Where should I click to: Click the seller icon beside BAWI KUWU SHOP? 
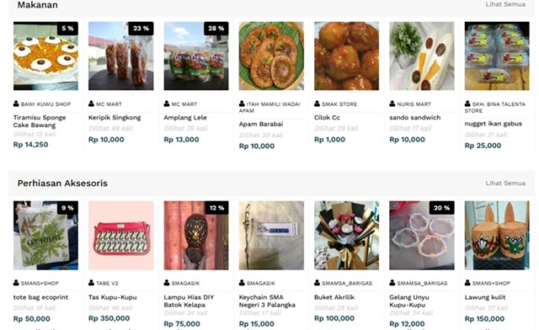(x=16, y=104)
